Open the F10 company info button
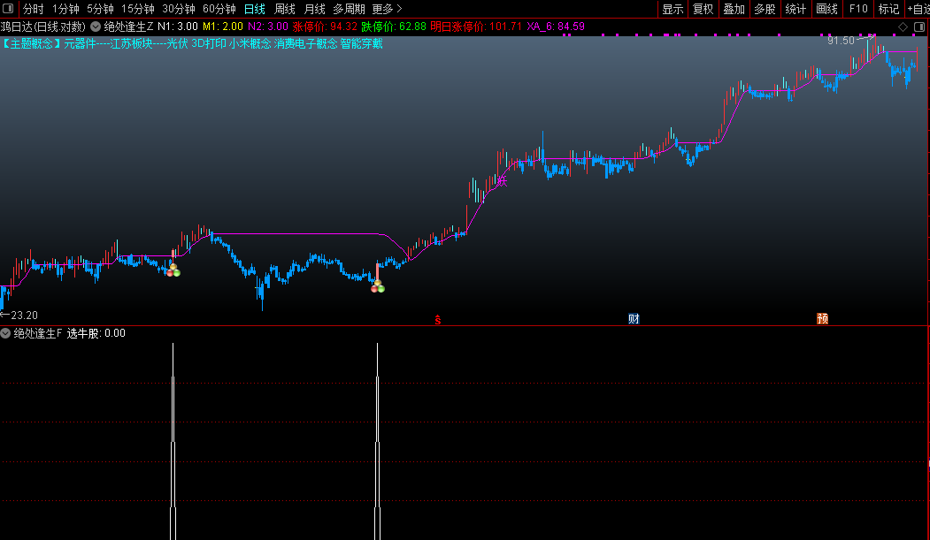The image size is (930, 540). (x=858, y=9)
